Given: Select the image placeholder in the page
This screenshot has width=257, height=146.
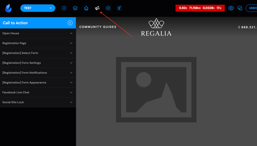Looking at the screenshot, I should click(x=156, y=90).
